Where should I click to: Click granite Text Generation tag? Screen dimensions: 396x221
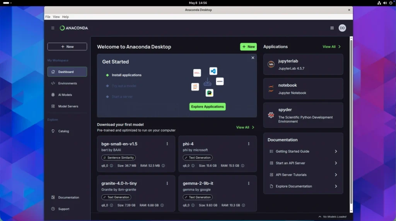[x=116, y=197]
